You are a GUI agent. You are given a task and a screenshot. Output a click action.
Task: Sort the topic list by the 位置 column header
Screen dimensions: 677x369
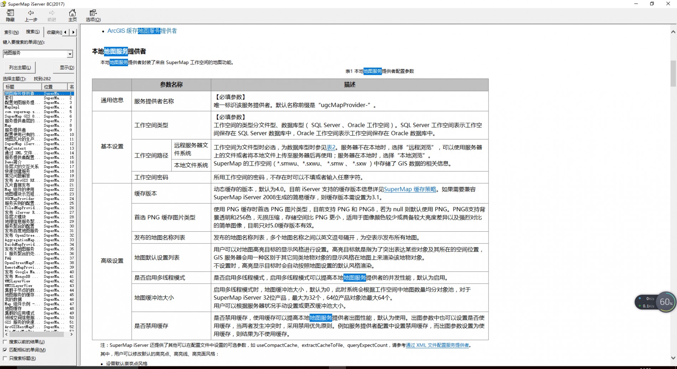(x=55, y=87)
